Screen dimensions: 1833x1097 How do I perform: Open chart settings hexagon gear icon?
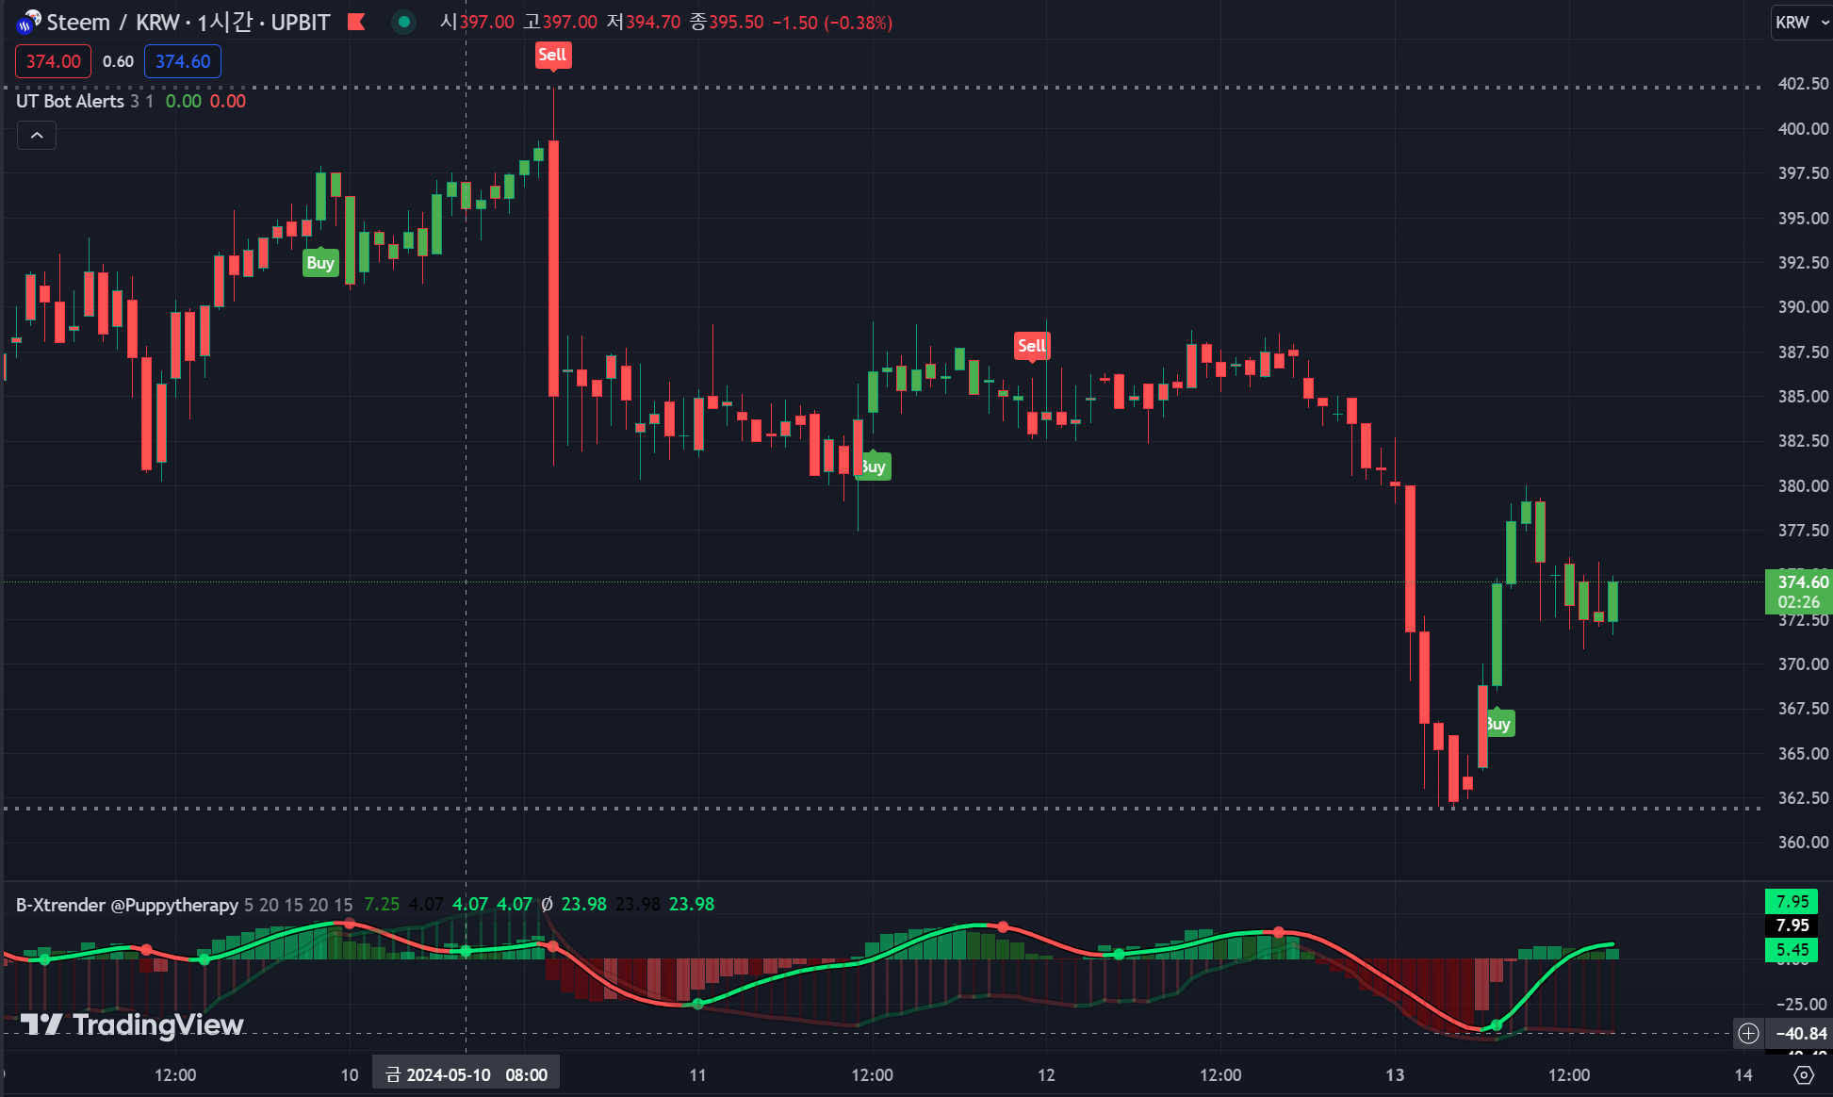(1804, 1074)
